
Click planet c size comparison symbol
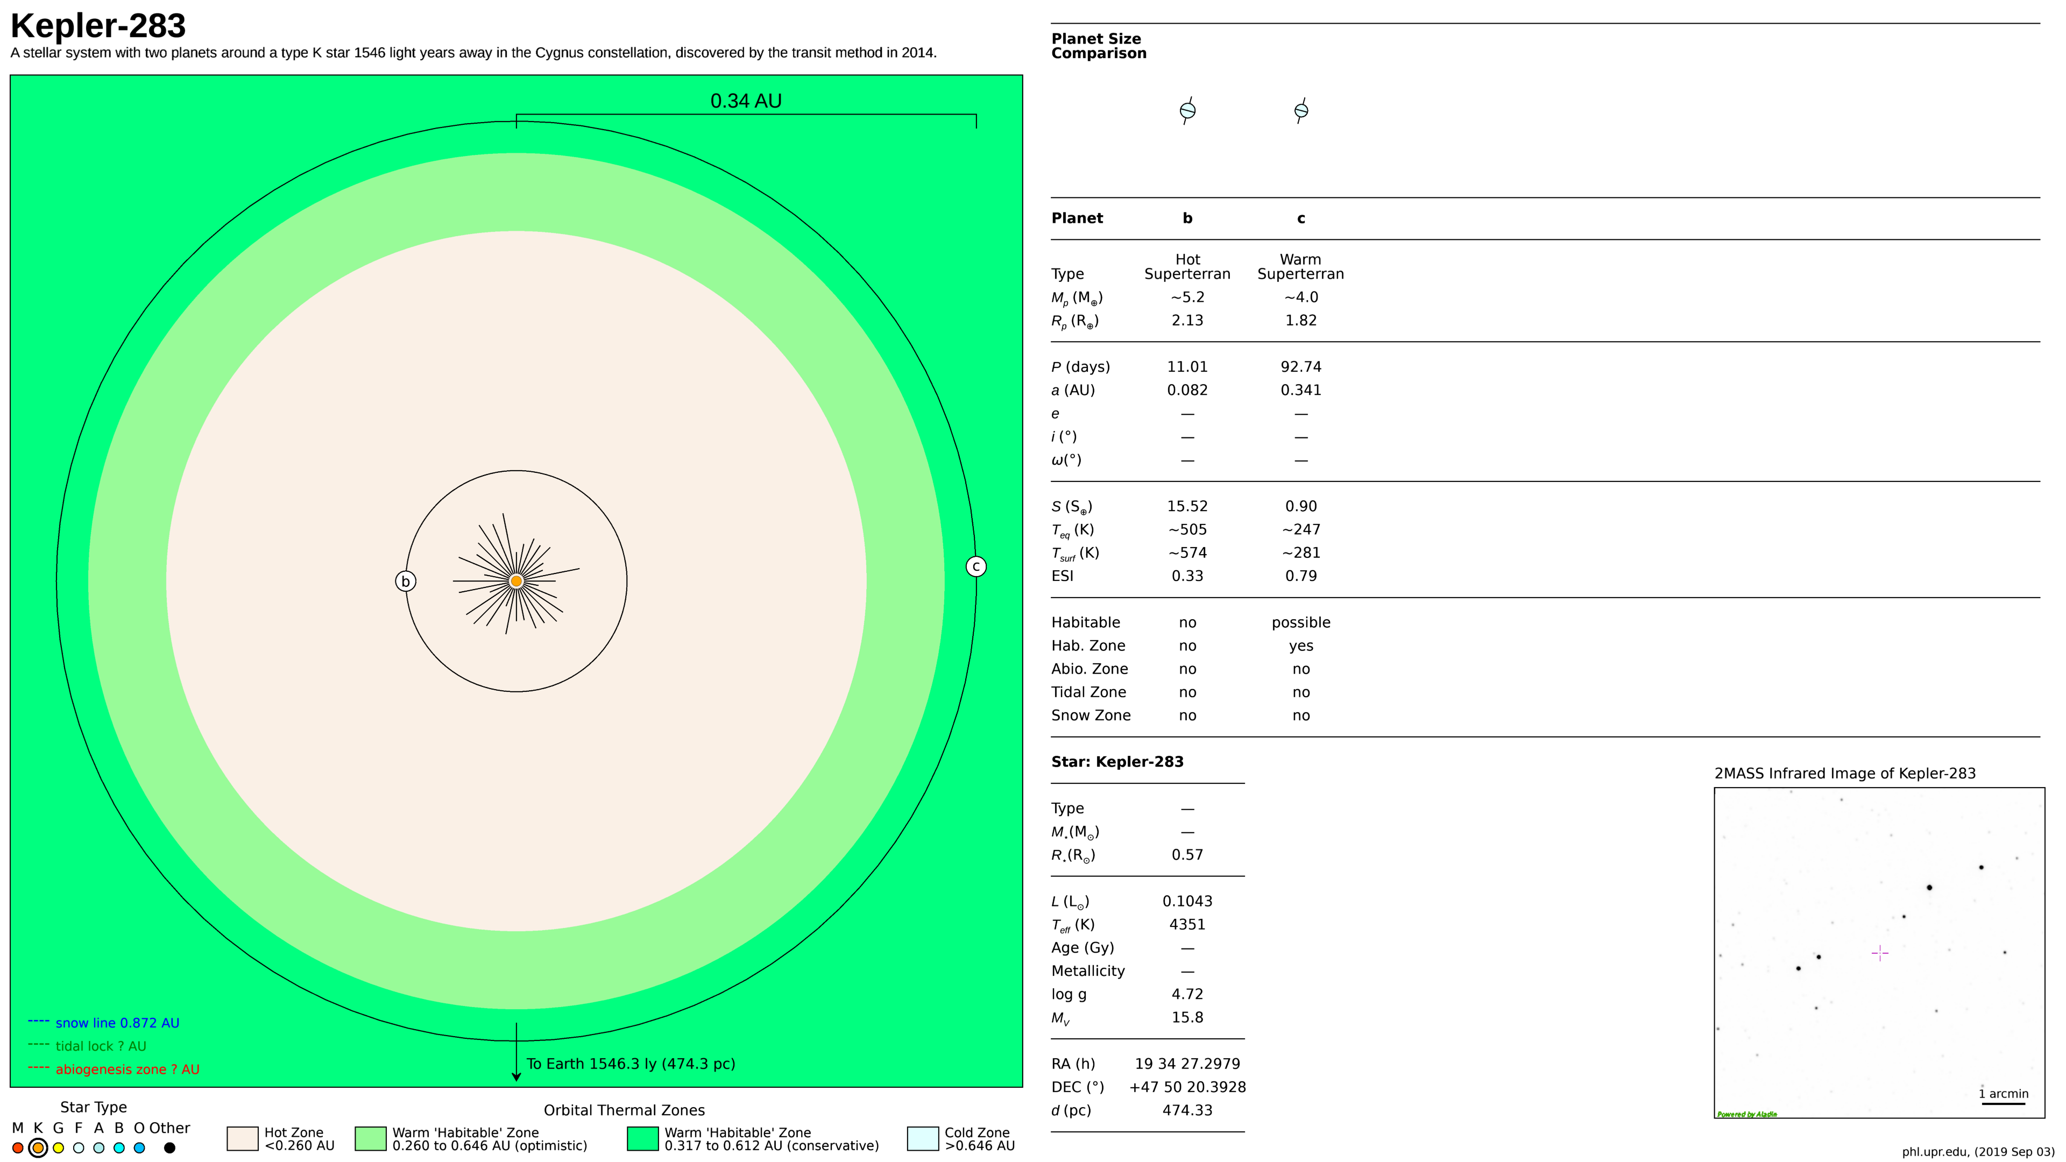pyautogui.click(x=1301, y=111)
